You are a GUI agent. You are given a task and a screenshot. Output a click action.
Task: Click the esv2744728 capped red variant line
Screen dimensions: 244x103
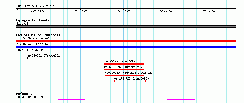click(130, 81)
